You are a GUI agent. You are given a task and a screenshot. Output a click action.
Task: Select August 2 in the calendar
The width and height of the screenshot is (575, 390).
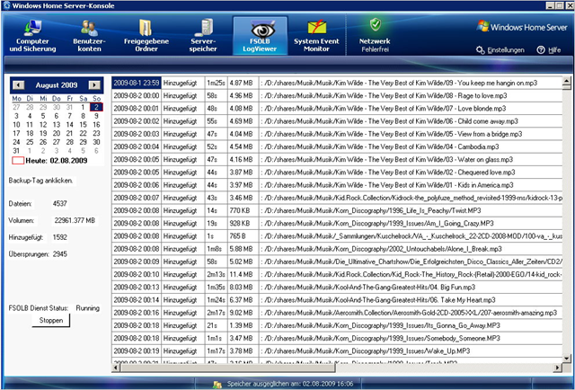(x=96, y=107)
